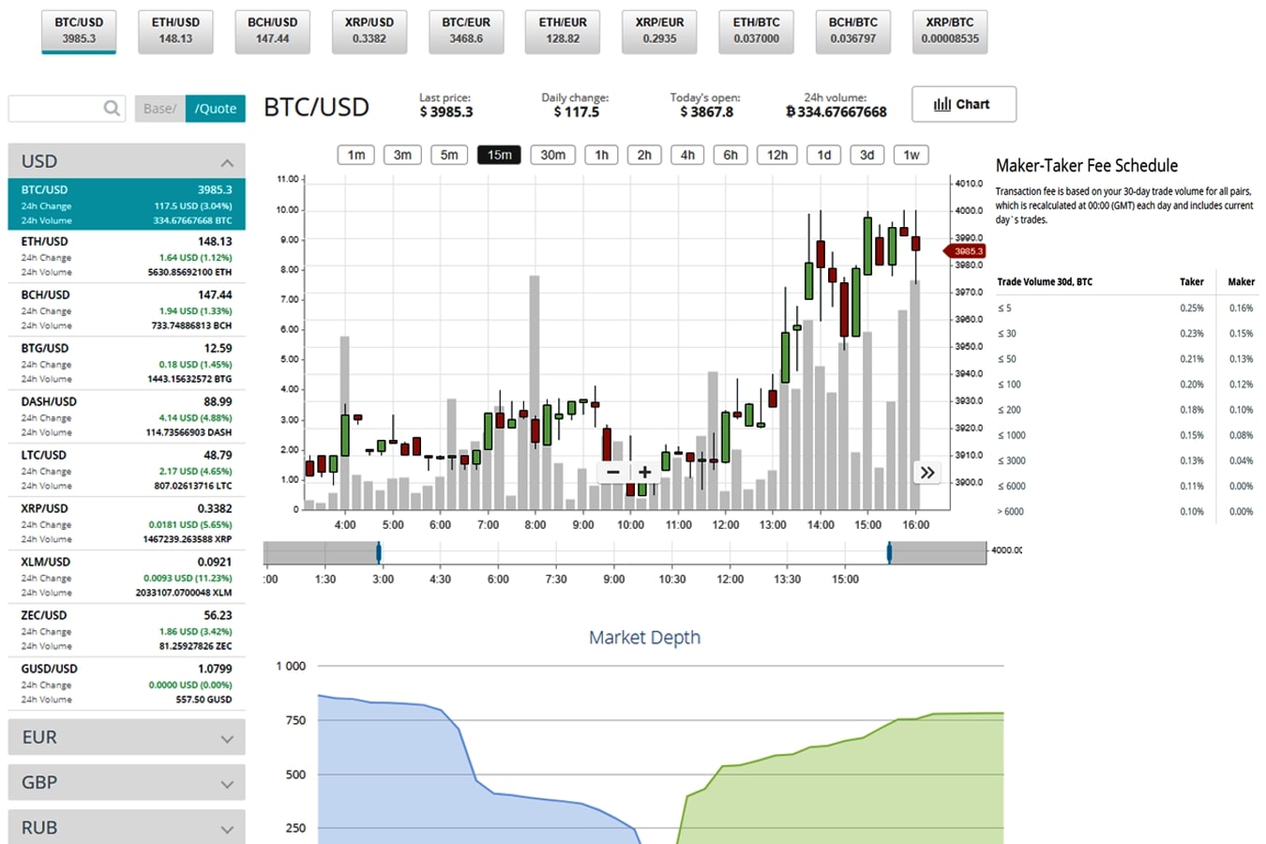The height and width of the screenshot is (844, 1266).
Task: Set chart interval to 1w
Action: [912, 155]
